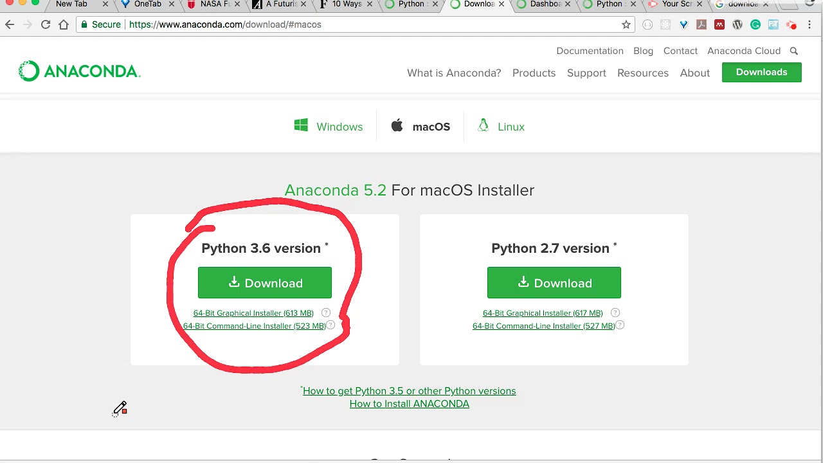
Task: Open the Anaconda Cloud link
Action: pos(744,51)
